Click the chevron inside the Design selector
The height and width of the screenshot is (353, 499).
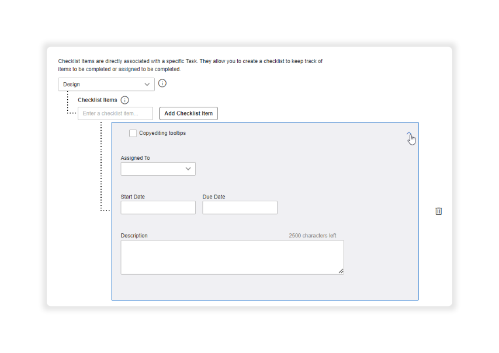point(148,84)
